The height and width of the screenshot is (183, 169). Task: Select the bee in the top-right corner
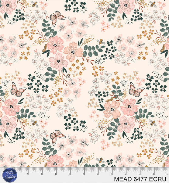153,4
